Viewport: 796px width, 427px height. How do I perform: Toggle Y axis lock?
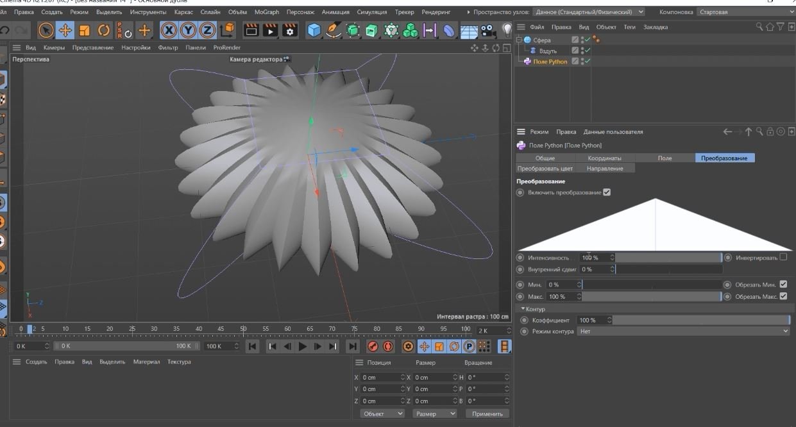[189, 30]
